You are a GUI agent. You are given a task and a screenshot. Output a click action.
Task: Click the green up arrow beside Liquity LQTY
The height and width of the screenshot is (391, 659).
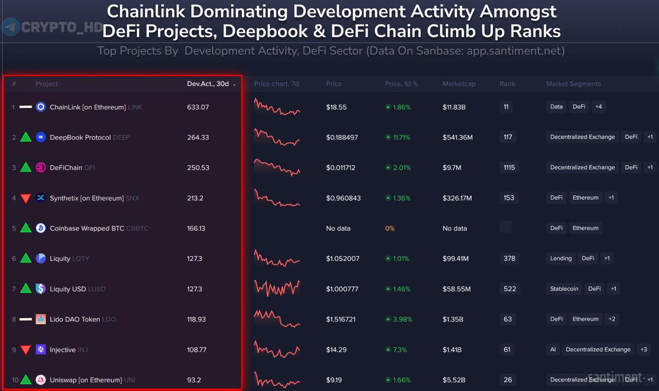26,258
